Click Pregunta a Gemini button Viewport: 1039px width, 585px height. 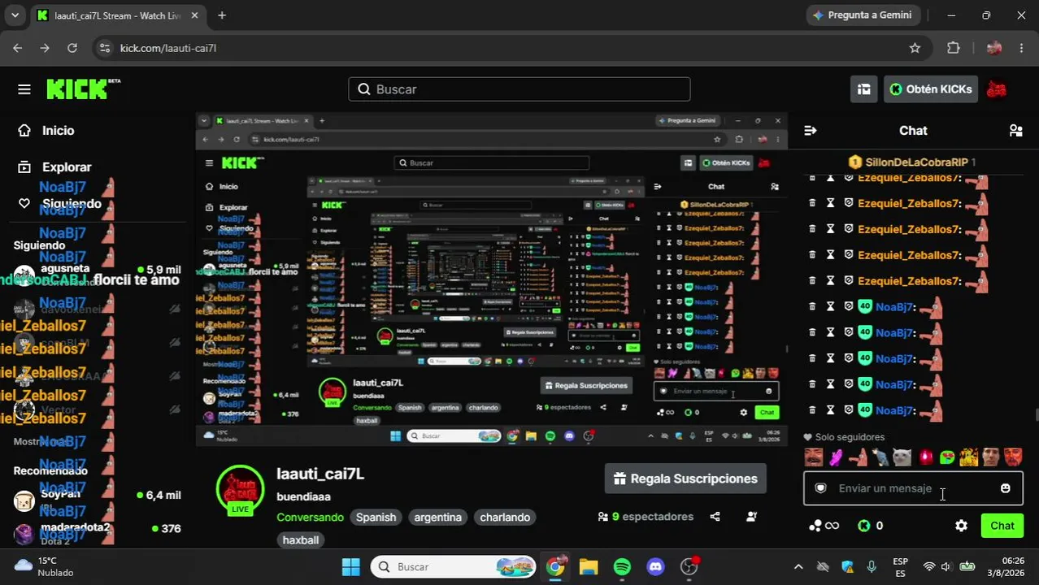[862, 15]
